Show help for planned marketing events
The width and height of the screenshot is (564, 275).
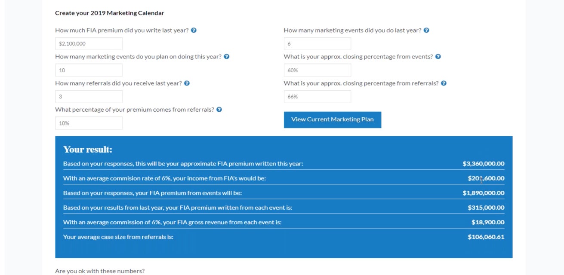click(x=227, y=57)
